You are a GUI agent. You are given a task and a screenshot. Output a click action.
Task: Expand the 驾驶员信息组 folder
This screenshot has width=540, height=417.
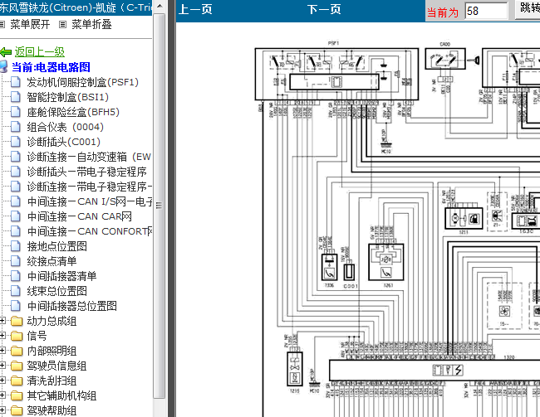pyautogui.click(x=2, y=366)
